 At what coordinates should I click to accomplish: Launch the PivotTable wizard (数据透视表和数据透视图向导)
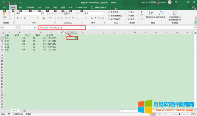point(175,15)
